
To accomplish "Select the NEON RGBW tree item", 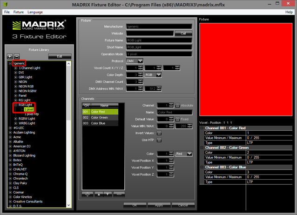I will coord(27,91).
